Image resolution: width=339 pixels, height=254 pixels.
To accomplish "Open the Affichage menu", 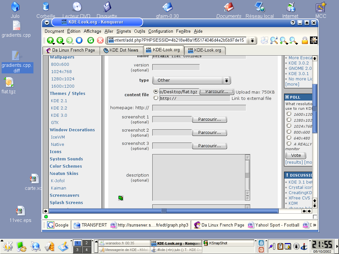I will pos(92,31).
